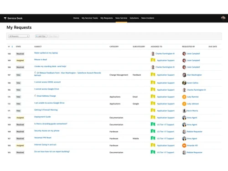Screen dimensions: 228x171
Task: Select My Requests in the top navigation
Action: (x=107, y=18)
